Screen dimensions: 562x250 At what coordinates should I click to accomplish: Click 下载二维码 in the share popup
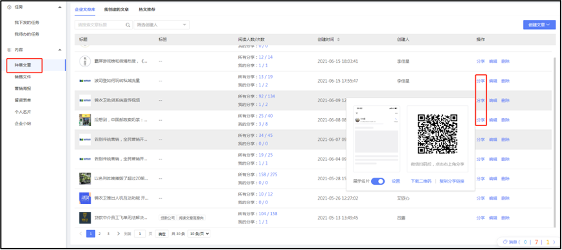click(421, 182)
